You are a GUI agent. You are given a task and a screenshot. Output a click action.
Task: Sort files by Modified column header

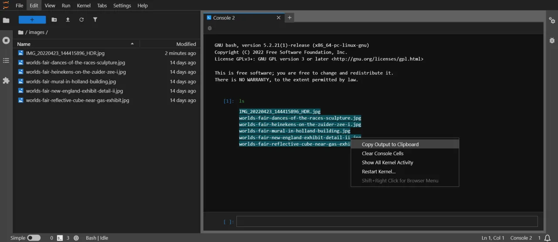[x=170, y=44]
